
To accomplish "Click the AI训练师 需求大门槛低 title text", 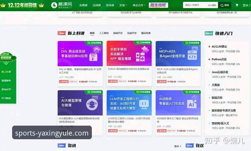I will (178, 120).
